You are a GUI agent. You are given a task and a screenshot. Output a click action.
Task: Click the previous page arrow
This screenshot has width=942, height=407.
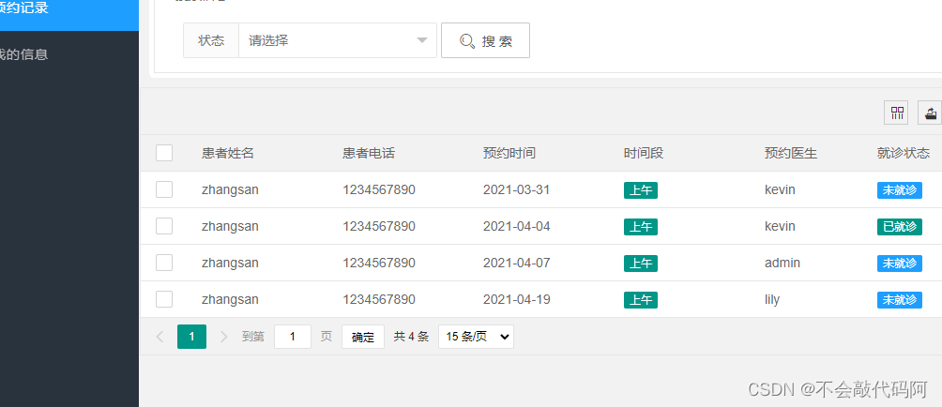point(160,337)
